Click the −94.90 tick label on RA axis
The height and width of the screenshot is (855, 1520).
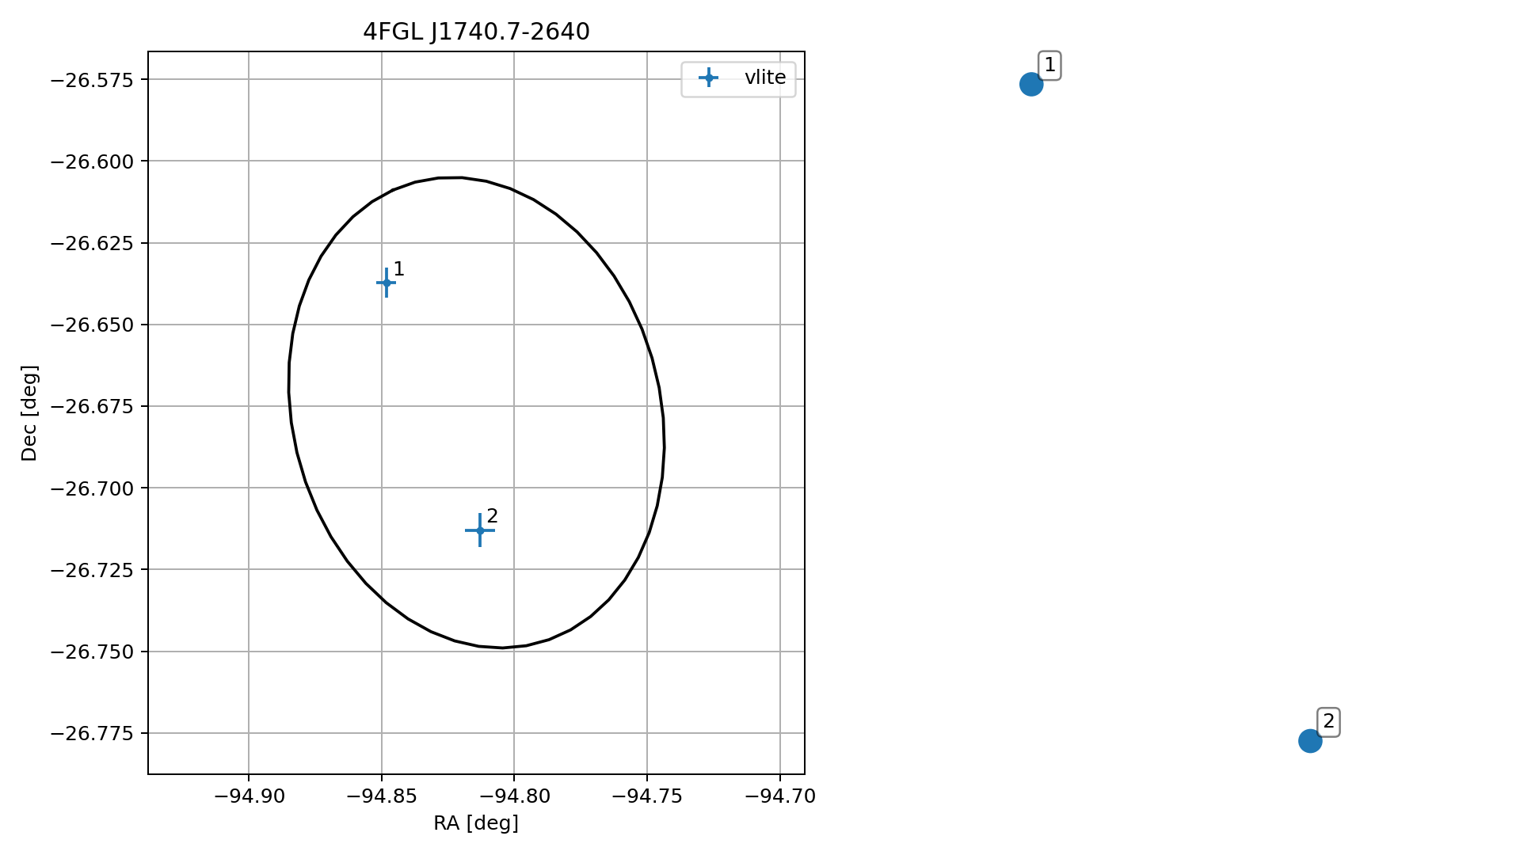249,796
